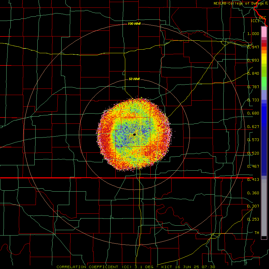Image resolution: width=269 pixels, height=269 pixels.
Task: Select the 0.253 scale value
Action: [x=253, y=219]
